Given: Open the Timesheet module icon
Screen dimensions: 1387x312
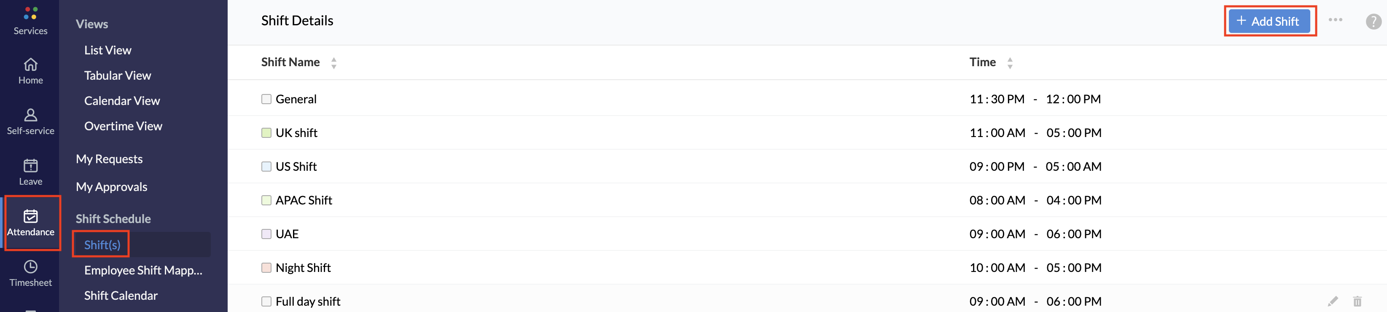Looking at the screenshot, I should (31, 267).
